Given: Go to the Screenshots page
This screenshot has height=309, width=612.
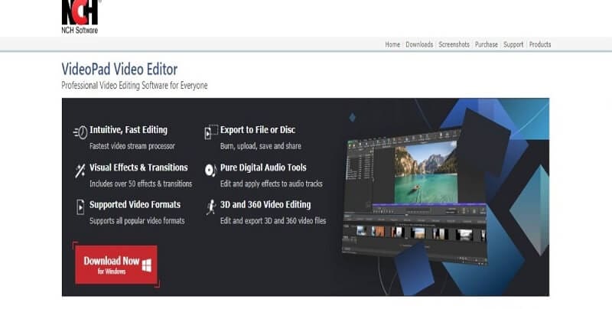Looking at the screenshot, I should click(454, 44).
